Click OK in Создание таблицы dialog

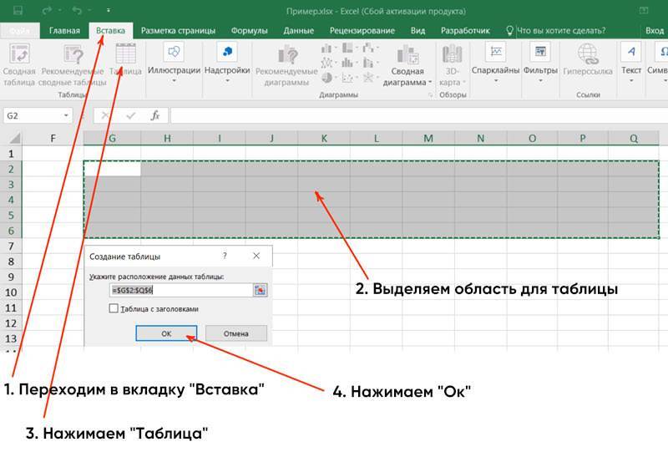pos(166,333)
